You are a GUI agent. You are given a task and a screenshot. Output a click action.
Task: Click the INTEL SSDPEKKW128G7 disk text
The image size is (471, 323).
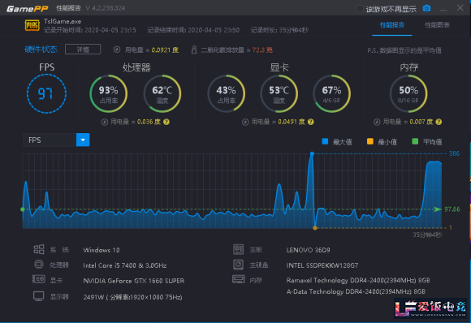[x=322, y=265]
